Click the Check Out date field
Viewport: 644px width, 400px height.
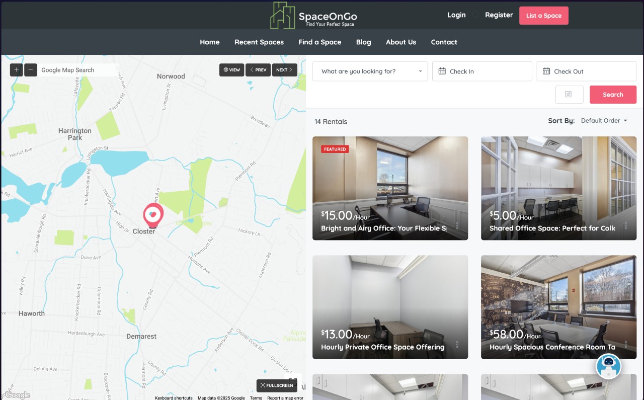[587, 71]
